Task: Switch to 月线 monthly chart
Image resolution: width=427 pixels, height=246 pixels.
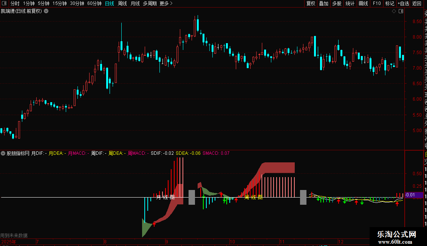Action: point(135,3)
